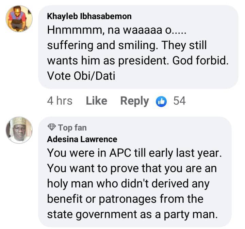The height and width of the screenshot is (229, 245).
Task: Like Khayleb's comment
Action: coord(96,101)
